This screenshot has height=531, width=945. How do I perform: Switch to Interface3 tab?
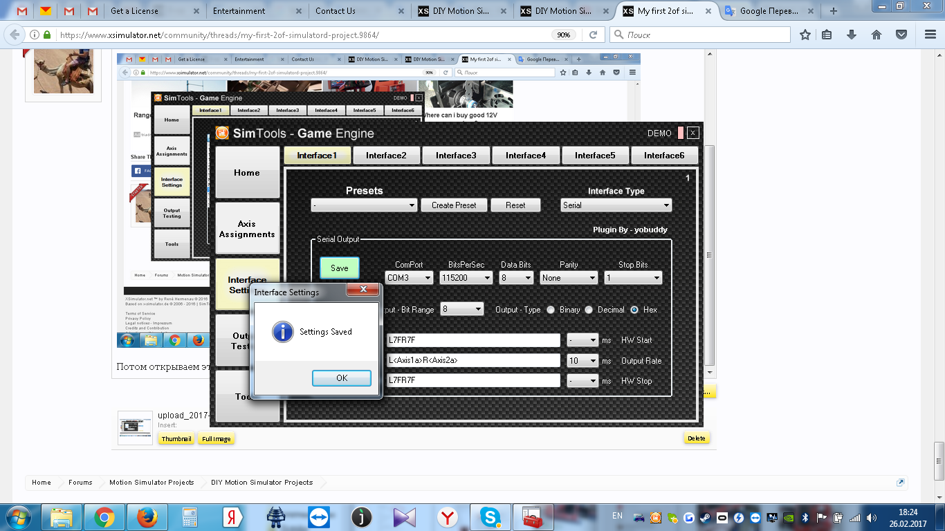456,156
